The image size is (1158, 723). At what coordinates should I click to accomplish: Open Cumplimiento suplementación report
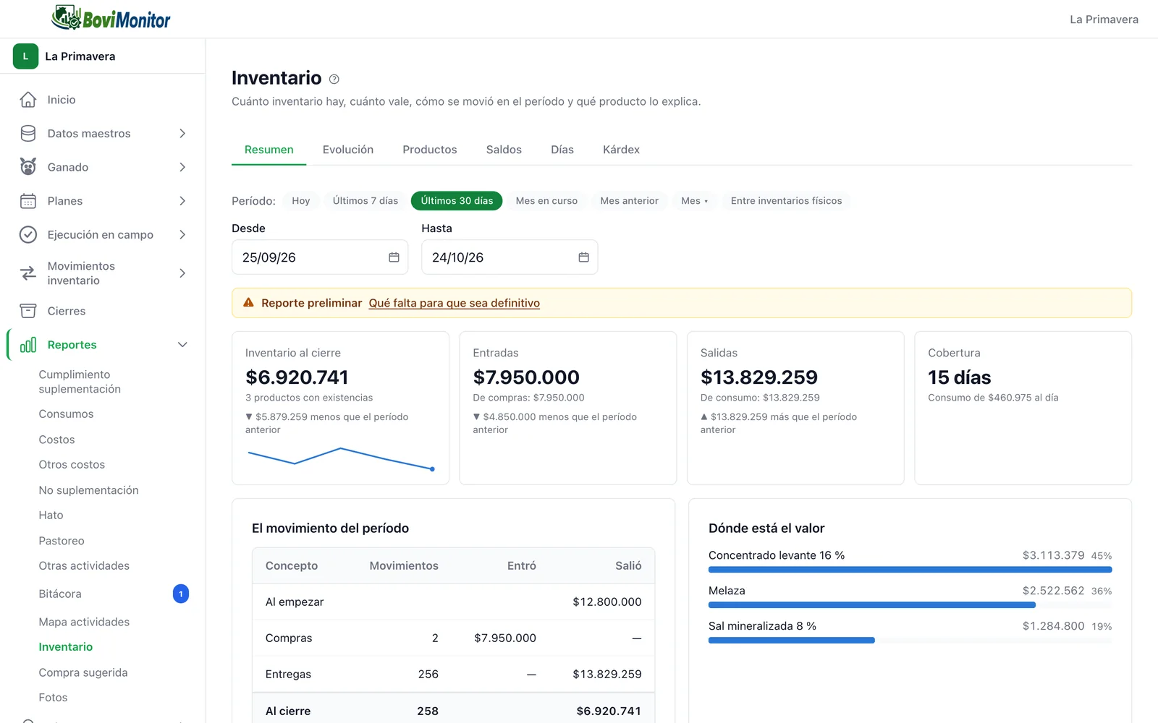80,382
